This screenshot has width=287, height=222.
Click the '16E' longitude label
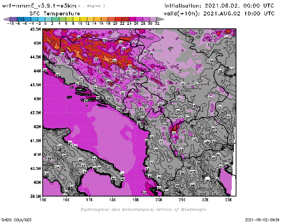tap(66, 200)
